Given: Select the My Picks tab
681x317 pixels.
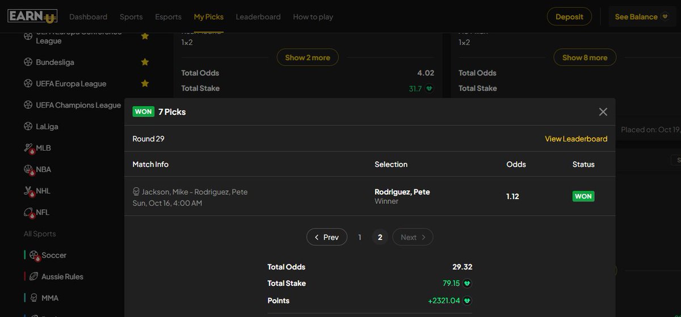Looking at the screenshot, I should 208,17.
